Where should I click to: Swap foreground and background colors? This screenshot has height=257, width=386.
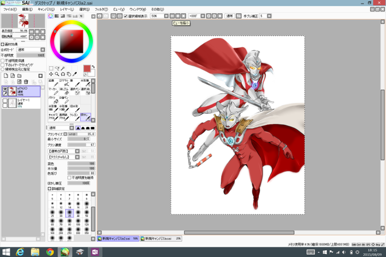click(93, 66)
